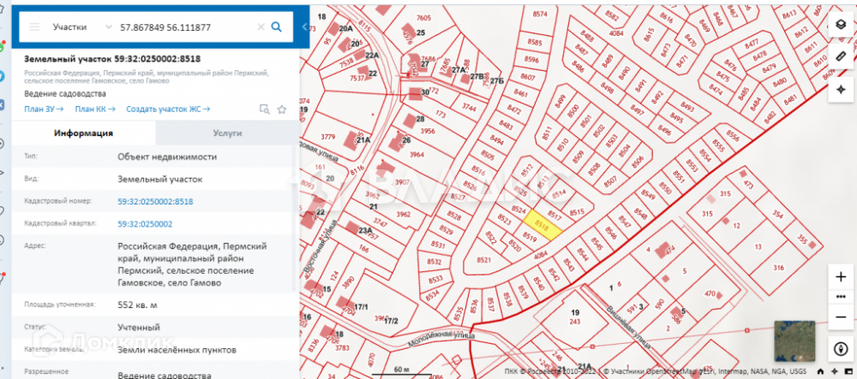Run search with the magnifier icon
857x379 pixels.
coord(277,27)
